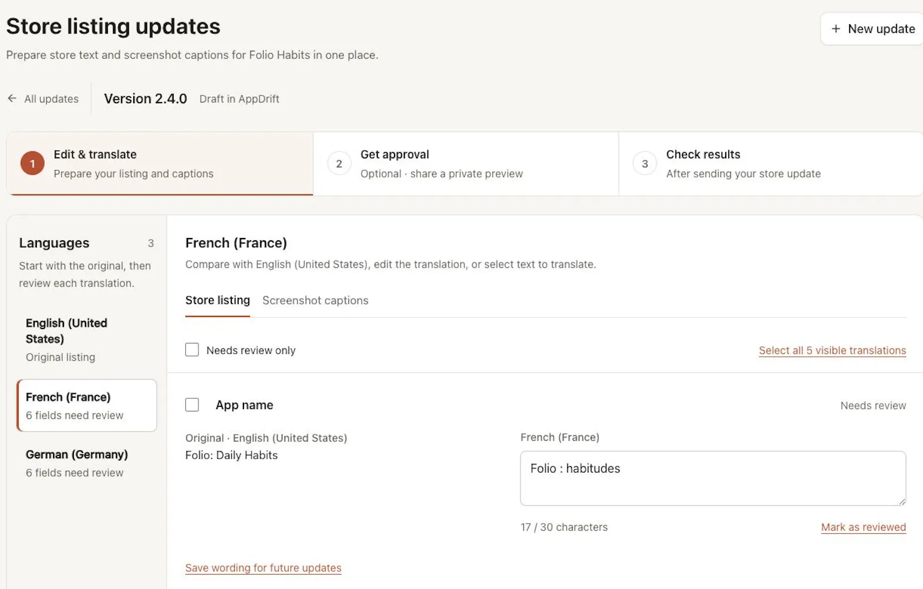This screenshot has width=923, height=589.
Task: Click the Needs review status label
Action: [x=873, y=406]
